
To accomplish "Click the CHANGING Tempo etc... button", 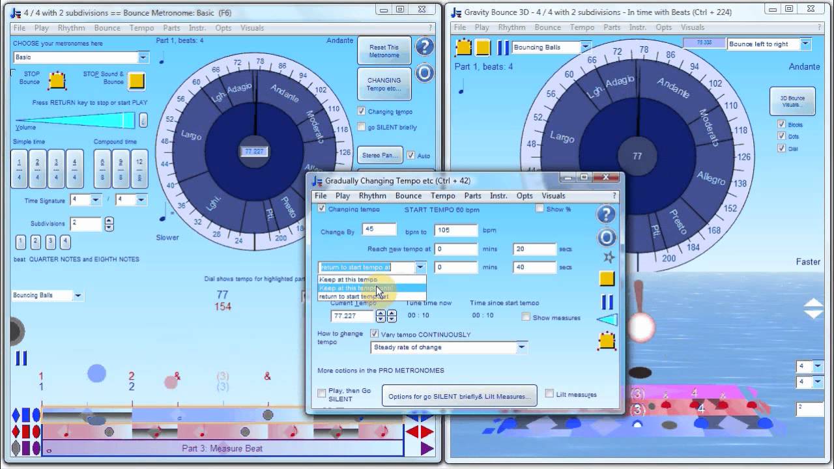I will pyautogui.click(x=384, y=84).
